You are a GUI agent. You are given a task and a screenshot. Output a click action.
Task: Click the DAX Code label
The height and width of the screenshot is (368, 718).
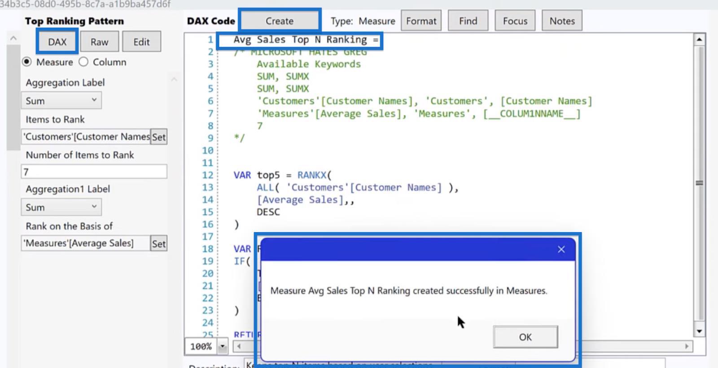coord(211,21)
